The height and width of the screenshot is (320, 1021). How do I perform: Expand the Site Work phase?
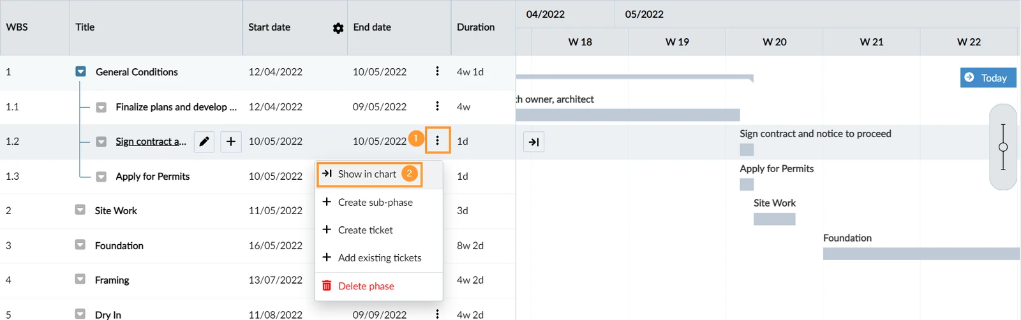80,210
